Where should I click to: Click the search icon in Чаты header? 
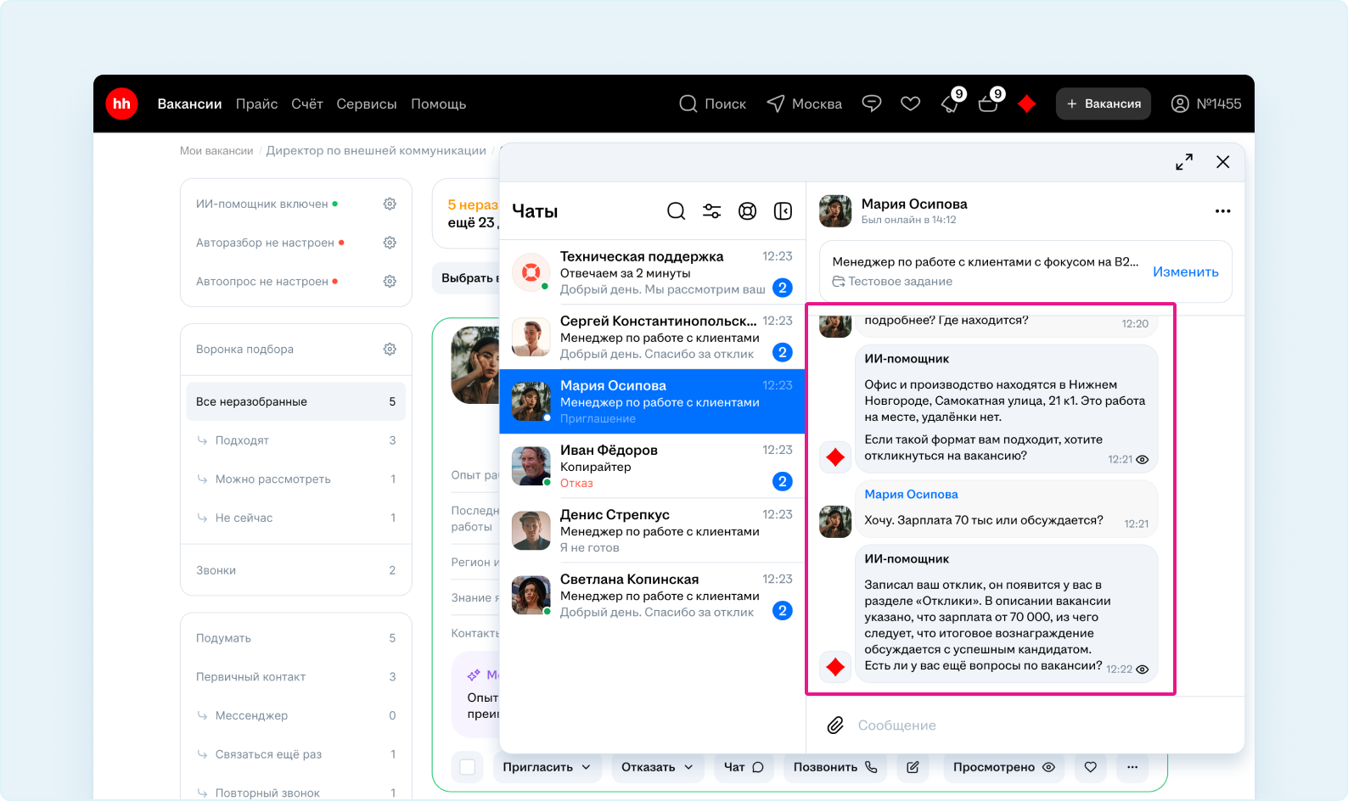tap(676, 211)
